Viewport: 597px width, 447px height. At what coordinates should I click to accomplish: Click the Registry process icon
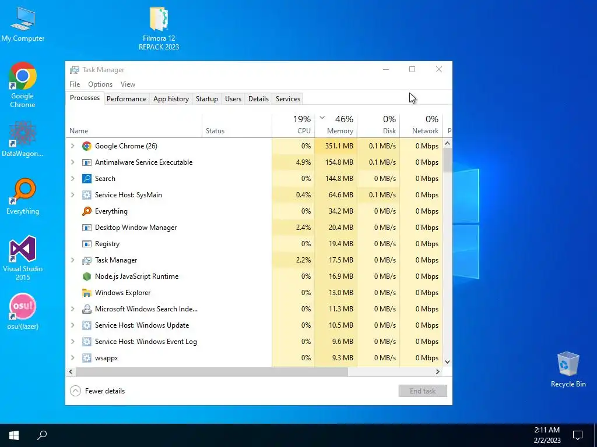[87, 244]
